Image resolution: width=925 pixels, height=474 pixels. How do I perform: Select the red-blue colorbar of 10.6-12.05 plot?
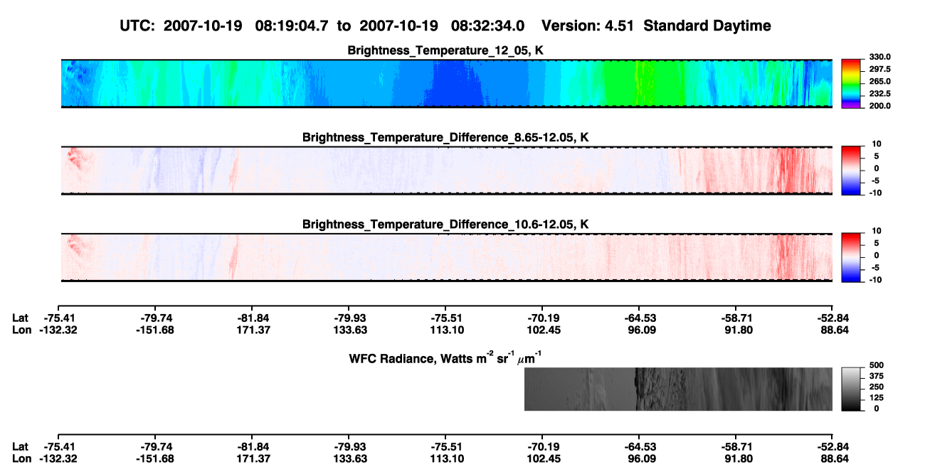851,256
